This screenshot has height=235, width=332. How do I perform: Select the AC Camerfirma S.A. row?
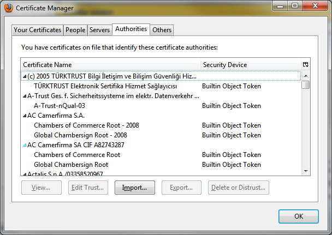[161, 116]
